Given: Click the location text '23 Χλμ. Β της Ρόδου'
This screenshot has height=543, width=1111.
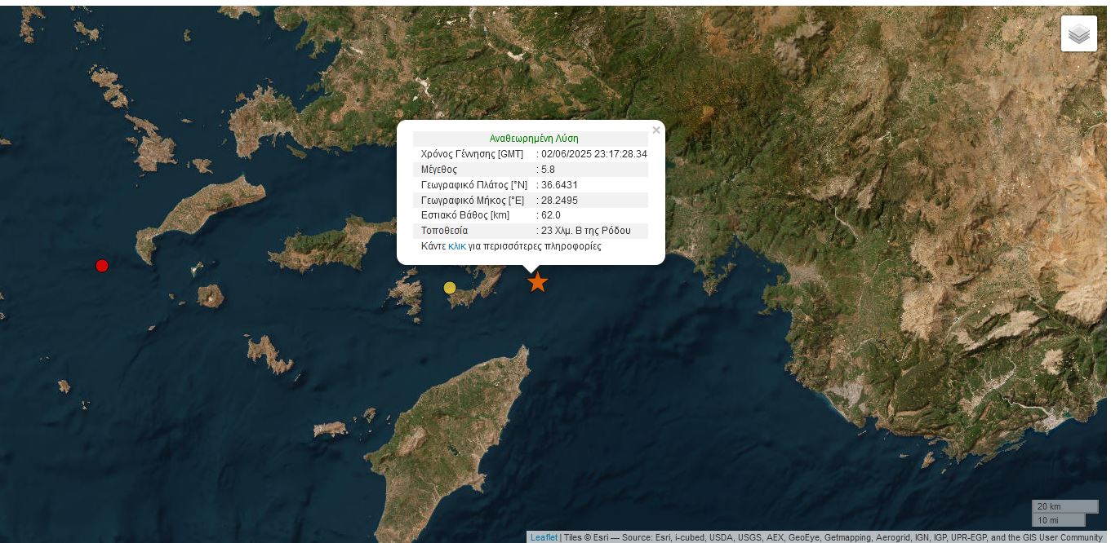Looking at the screenshot, I should pos(585,231).
